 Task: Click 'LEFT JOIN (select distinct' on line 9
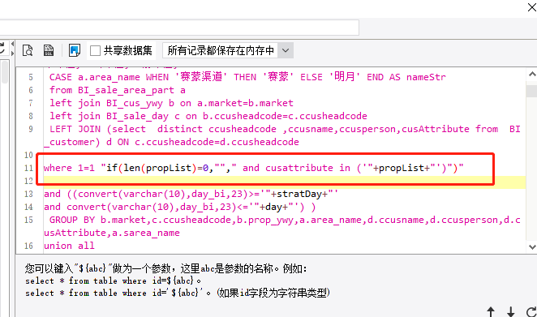pos(126,129)
